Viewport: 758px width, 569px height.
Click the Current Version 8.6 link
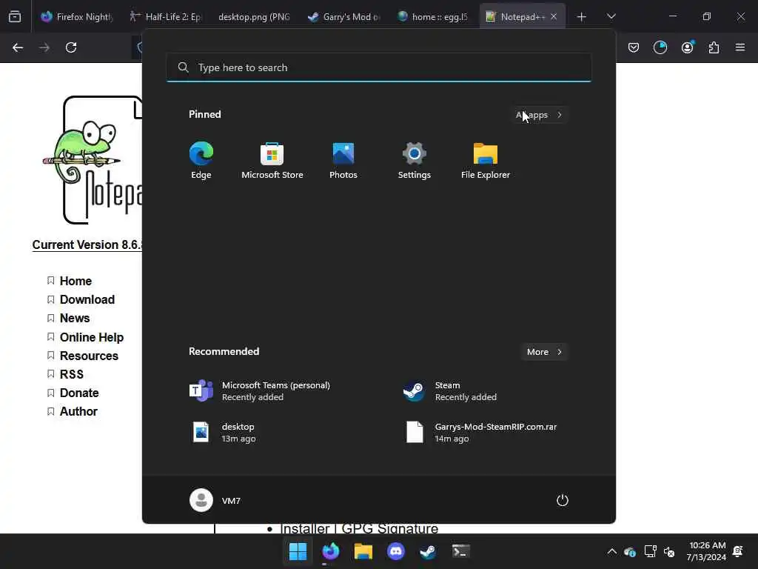tap(87, 244)
